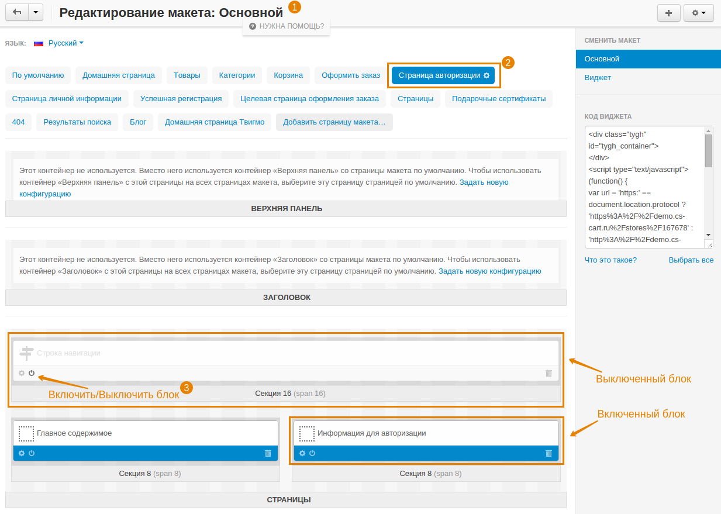Click the plus add button

[668, 13]
